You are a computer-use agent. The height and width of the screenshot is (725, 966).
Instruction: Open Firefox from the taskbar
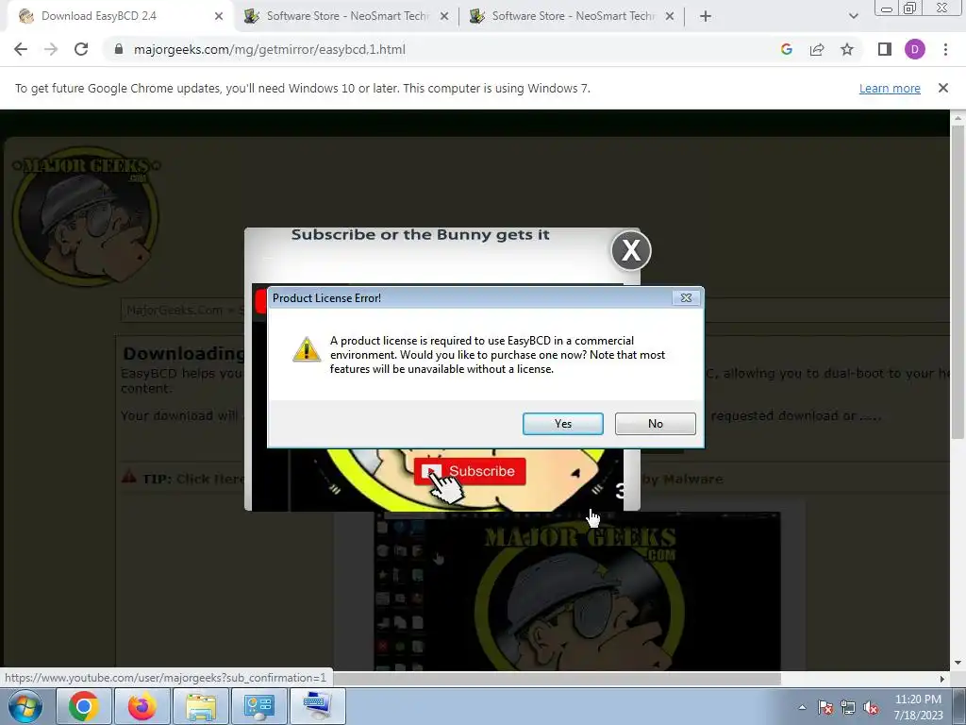pyautogui.click(x=142, y=706)
